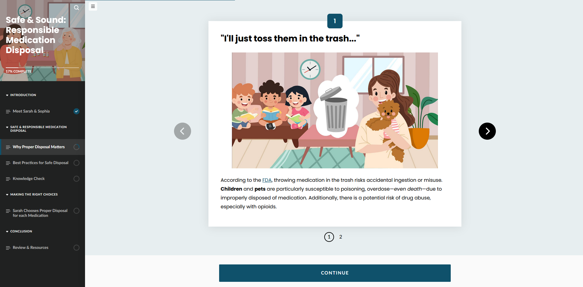Click completed checkmark for Meet Sarah & Sophia

click(76, 111)
